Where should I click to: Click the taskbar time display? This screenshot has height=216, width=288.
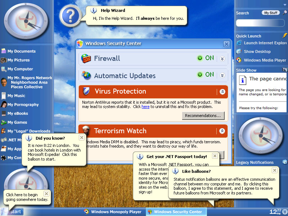[x=275, y=212]
